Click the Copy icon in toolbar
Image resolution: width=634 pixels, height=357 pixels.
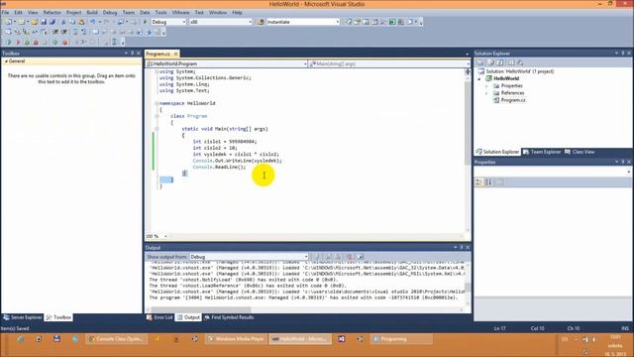(x=72, y=22)
